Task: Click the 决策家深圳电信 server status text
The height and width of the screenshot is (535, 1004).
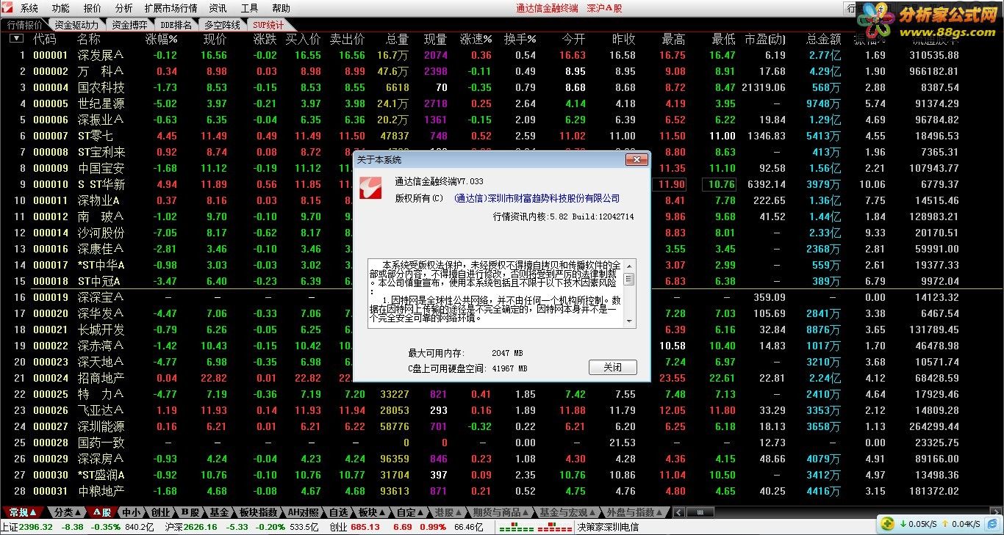Action: tap(608, 527)
